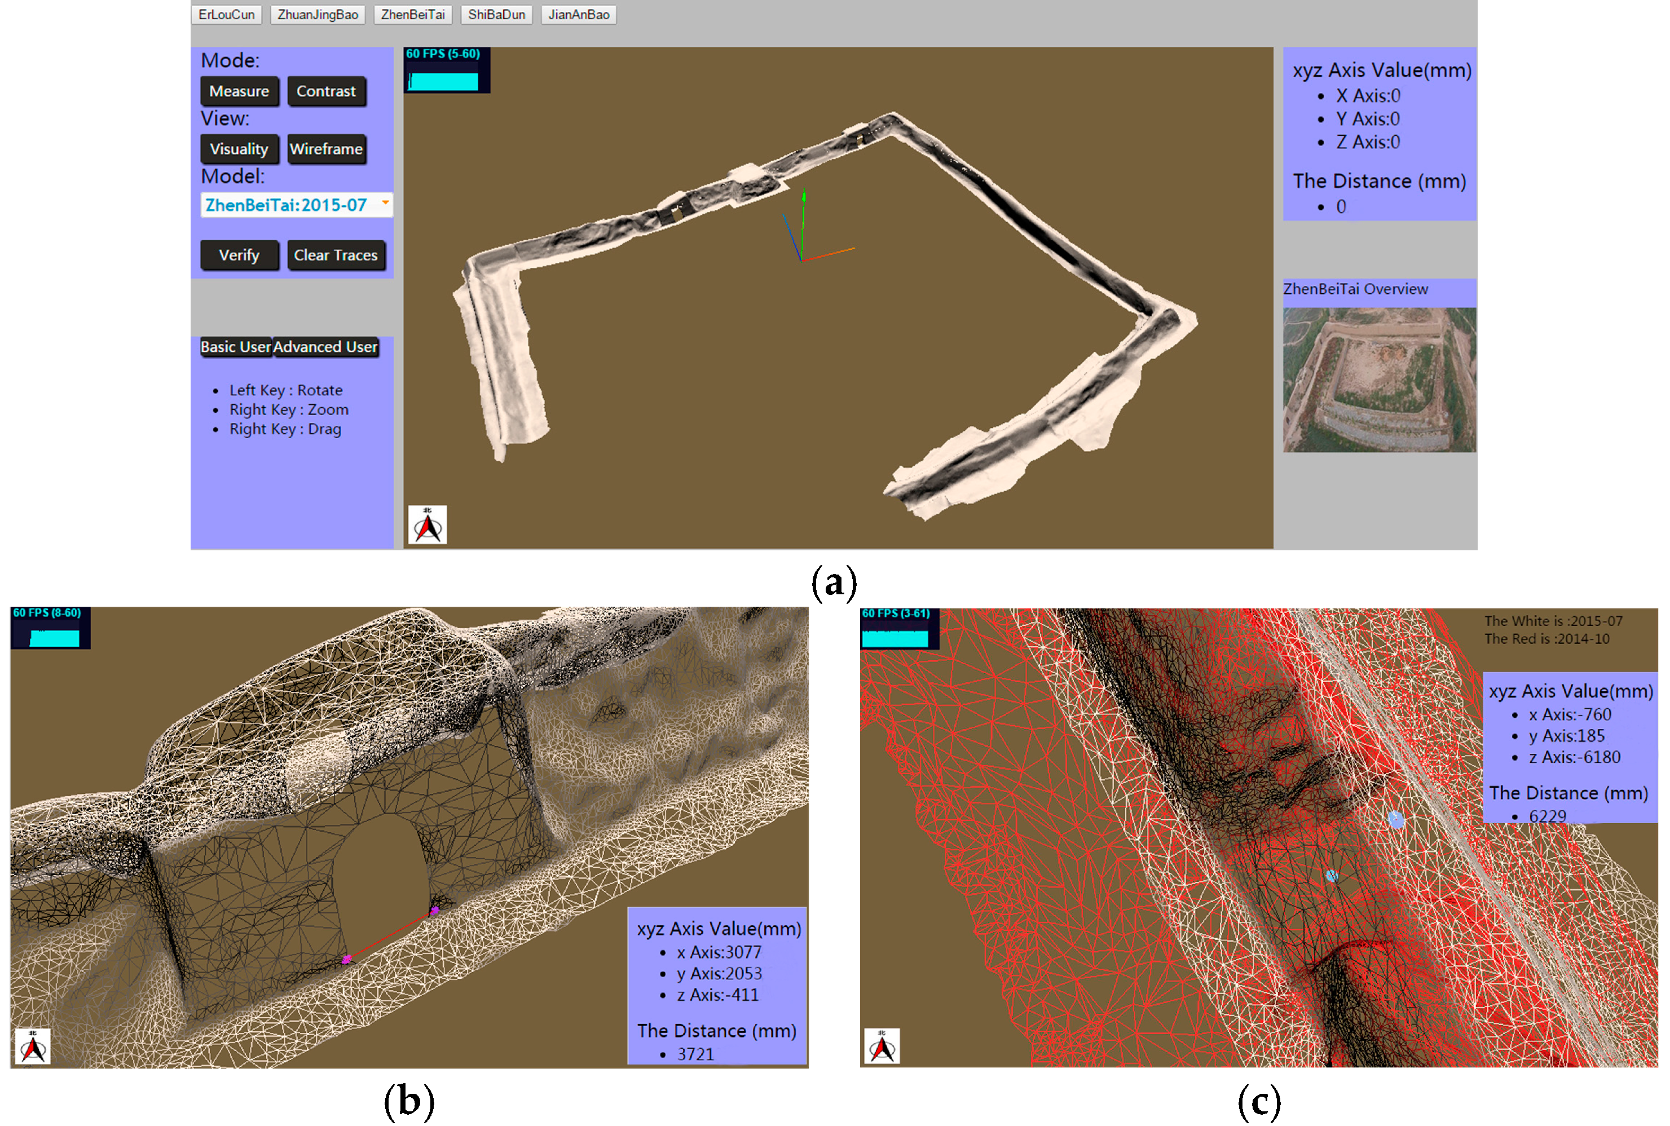Expand the orange dropdown arrow beside the model name
The image size is (1670, 1126).
pyautogui.click(x=386, y=205)
